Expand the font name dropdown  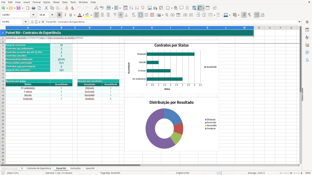[33, 15]
